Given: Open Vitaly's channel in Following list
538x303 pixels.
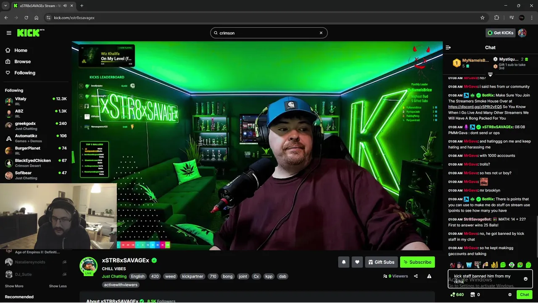Looking at the screenshot, I should [36, 101].
